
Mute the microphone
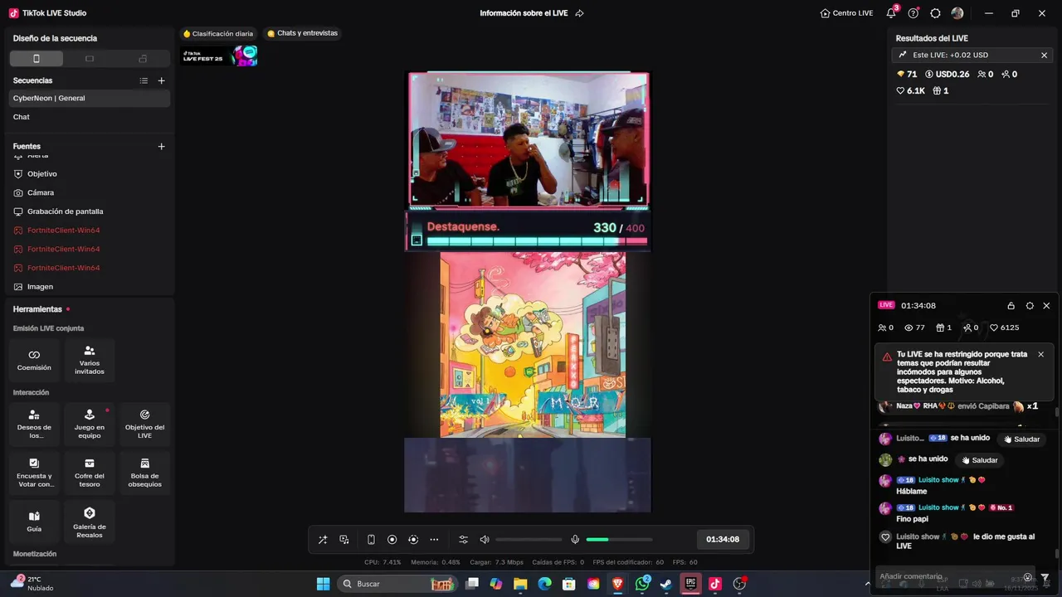(x=575, y=540)
